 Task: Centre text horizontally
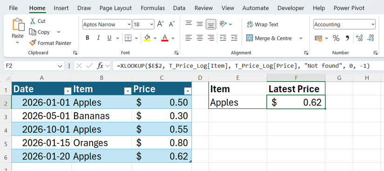[x=200, y=38]
